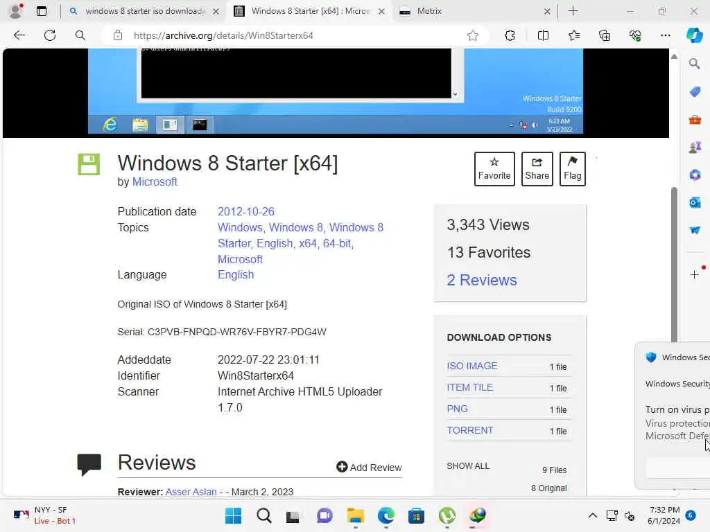Open taskbar Search
Viewport: 710px width, 532px height.
[264, 515]
